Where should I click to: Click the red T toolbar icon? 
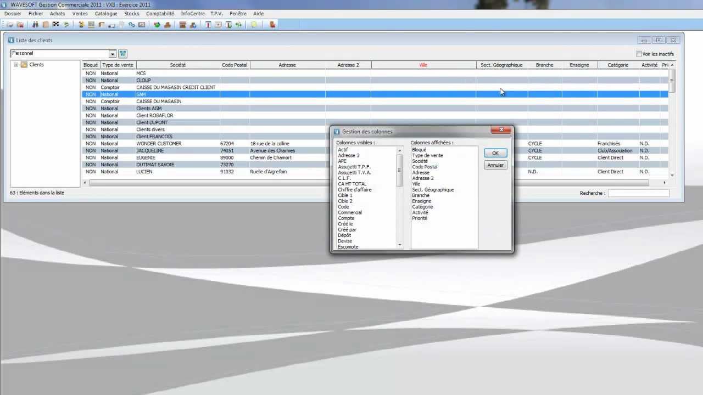[209, 25]
